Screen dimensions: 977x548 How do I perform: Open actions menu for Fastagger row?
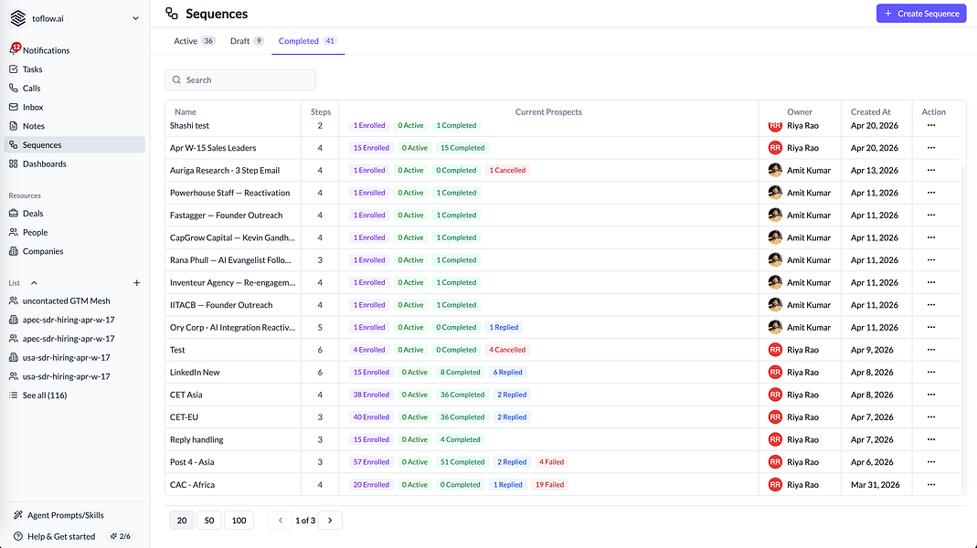point(931,216)
